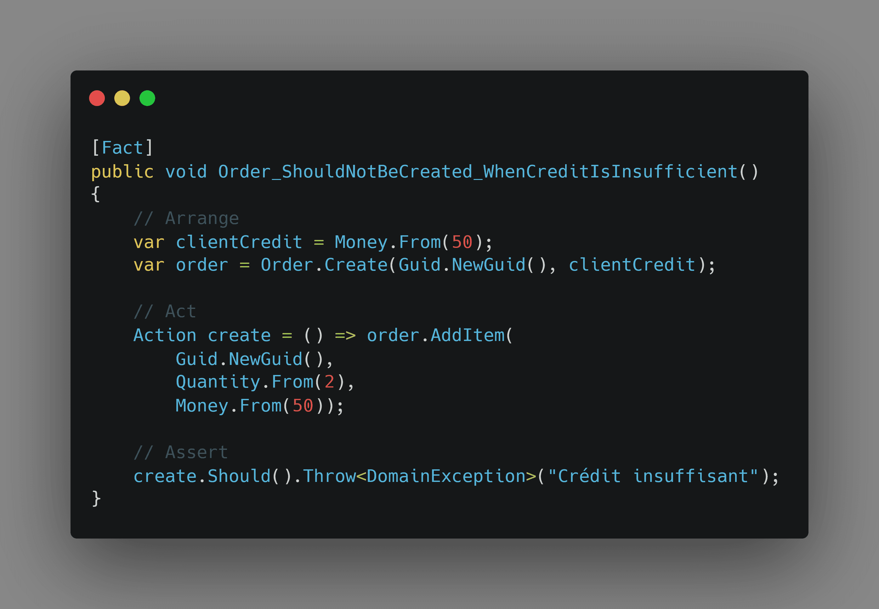Image resolution: width=879 pixels, height=609 pixels.
Task: Click the DomainException type name
Action: pos(446,476)
